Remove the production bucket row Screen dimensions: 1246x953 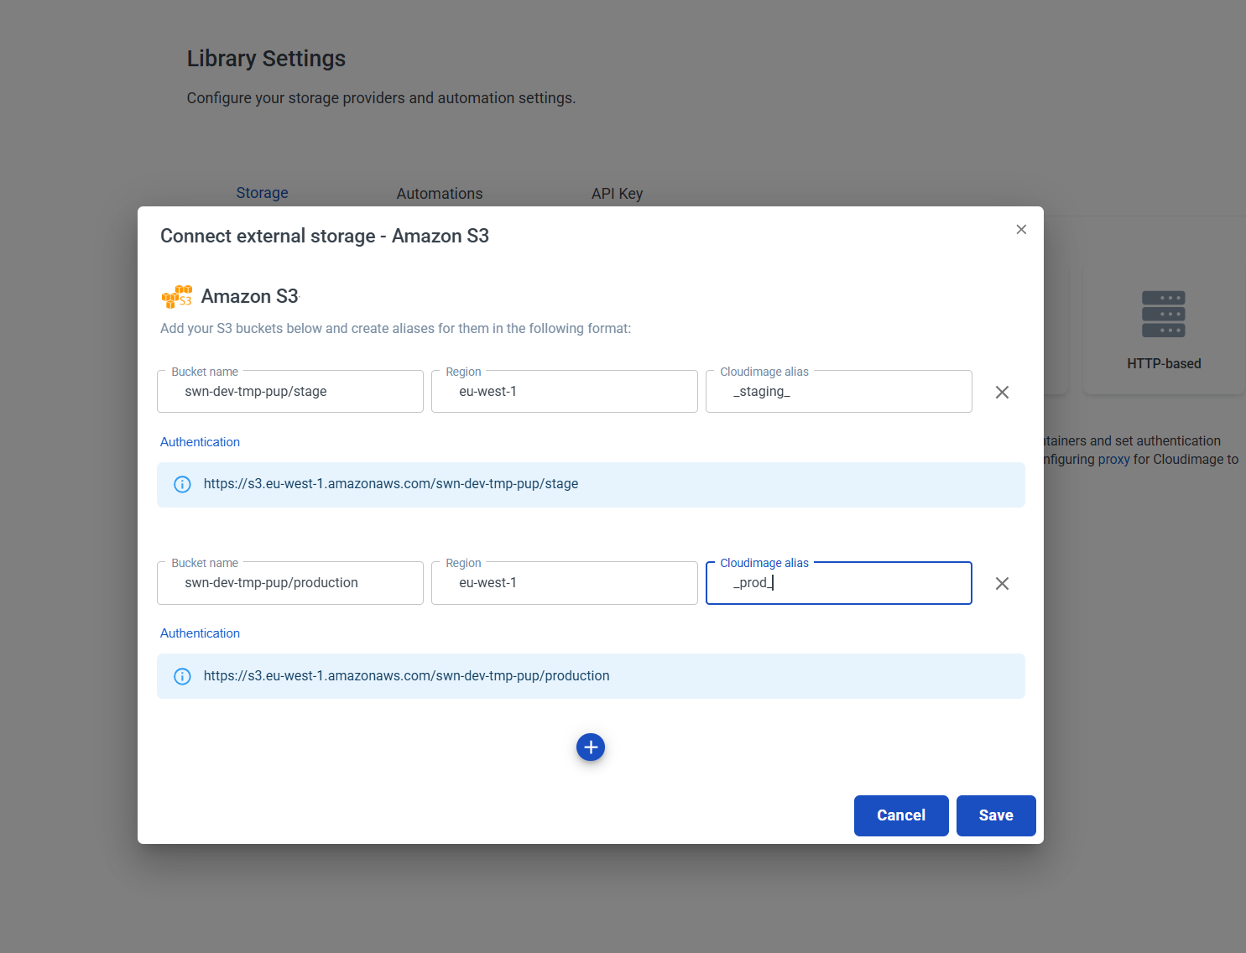tap(1002, 584)
